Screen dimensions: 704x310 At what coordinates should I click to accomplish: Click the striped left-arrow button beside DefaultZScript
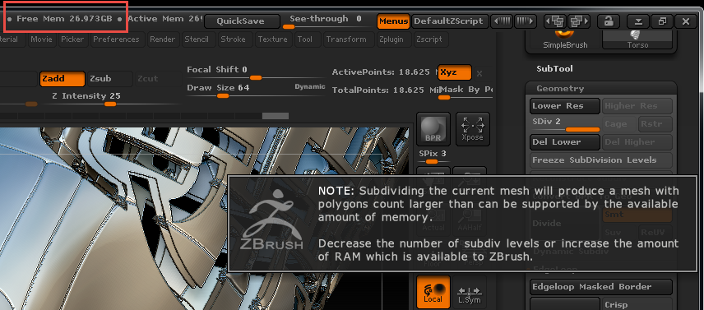pyautogui.click(x=501, y=21)
